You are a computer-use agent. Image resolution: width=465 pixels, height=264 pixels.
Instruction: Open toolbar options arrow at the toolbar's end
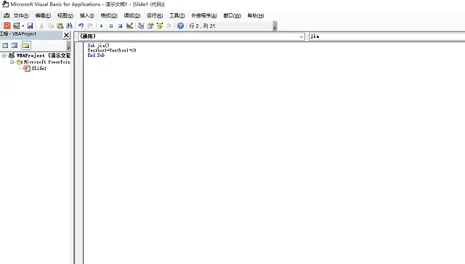coord(275,26)
